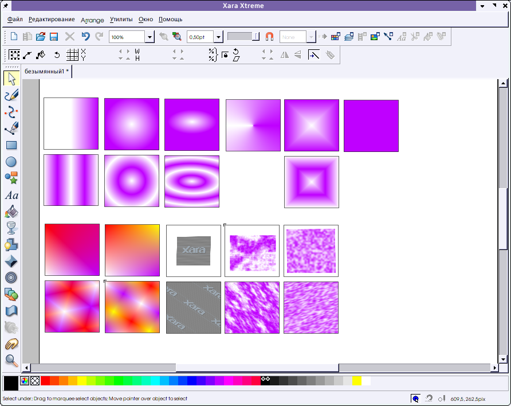This screenshot has height=406, width=511.
Task: Click the no-color crosshatch swatch
Action: click(x=35, y=380)
